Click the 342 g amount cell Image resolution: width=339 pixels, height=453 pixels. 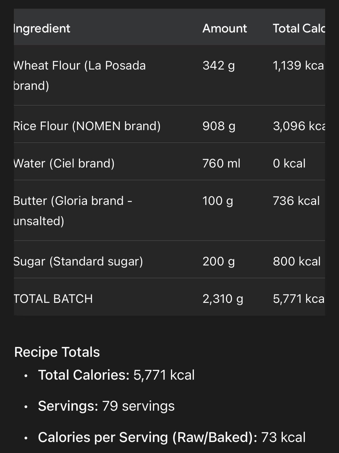pyautogui.click(x=218, y=66)
